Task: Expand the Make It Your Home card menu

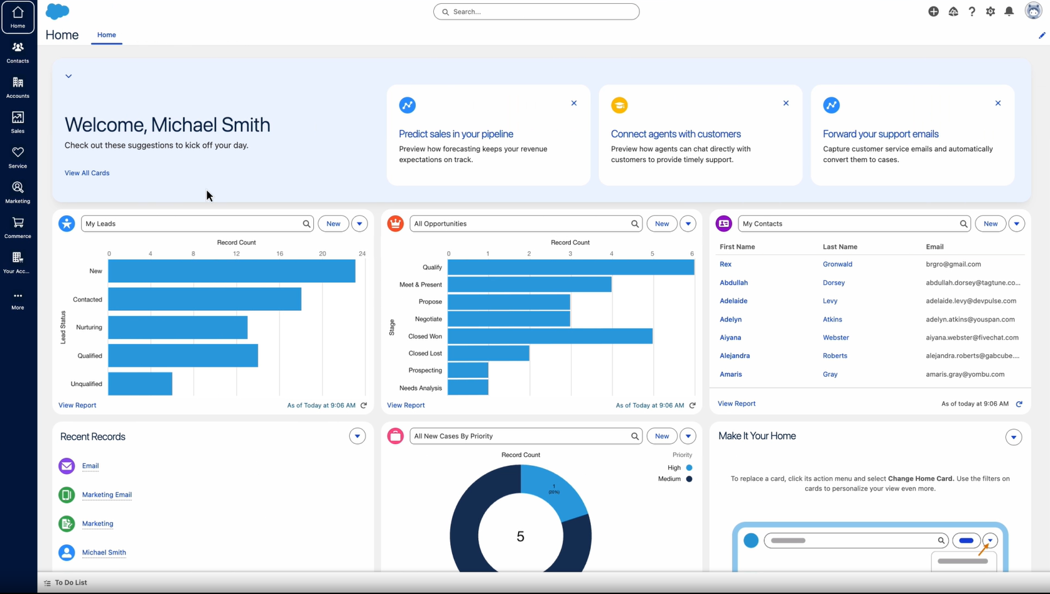Action: 1013,437
